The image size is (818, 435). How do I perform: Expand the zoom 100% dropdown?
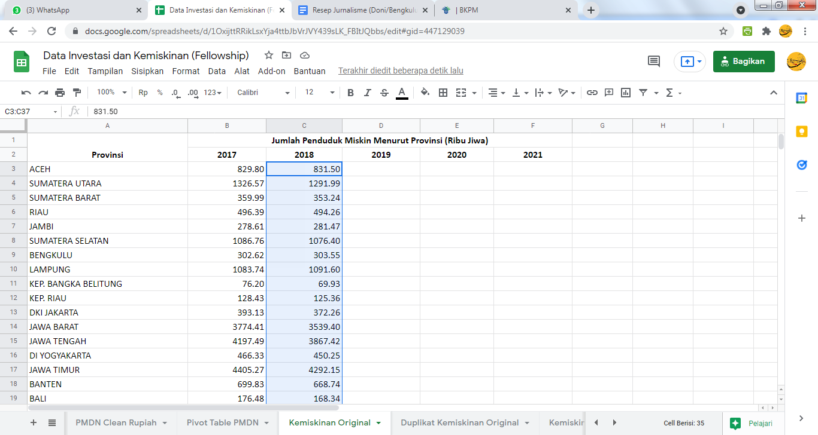click(x=112, y=93)
